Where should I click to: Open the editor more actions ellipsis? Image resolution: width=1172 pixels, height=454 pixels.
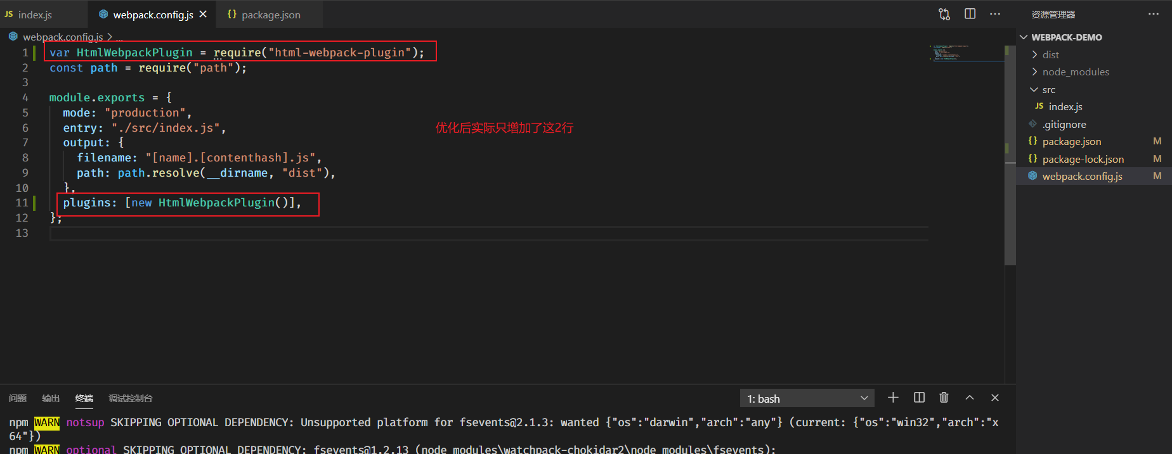(x=995, y=14)
